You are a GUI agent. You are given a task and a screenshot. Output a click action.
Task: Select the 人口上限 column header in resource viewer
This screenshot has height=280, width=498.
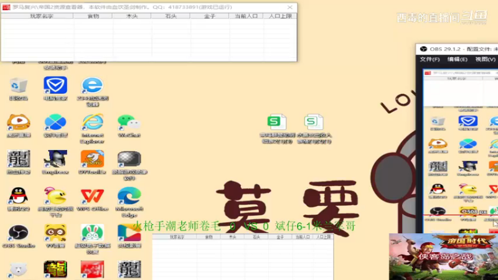point(280,16)
